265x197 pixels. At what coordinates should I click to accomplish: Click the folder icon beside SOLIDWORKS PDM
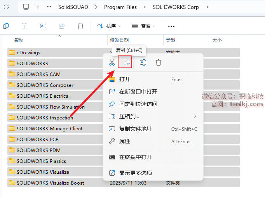(12, 150)
